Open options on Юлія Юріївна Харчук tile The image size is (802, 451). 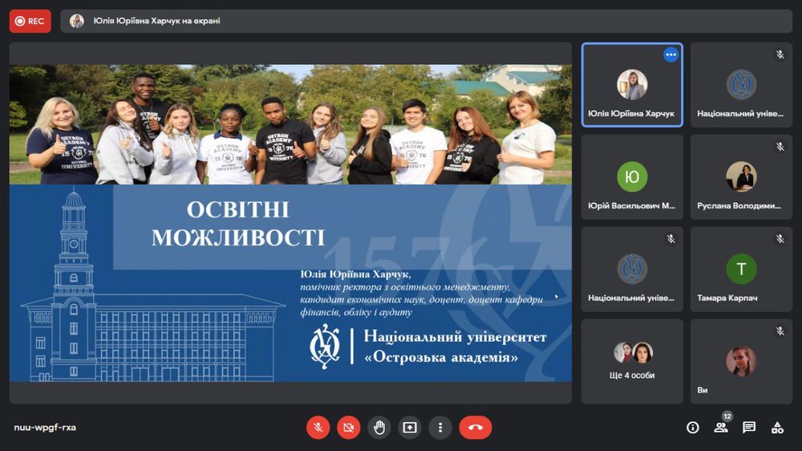click(670, 55)
